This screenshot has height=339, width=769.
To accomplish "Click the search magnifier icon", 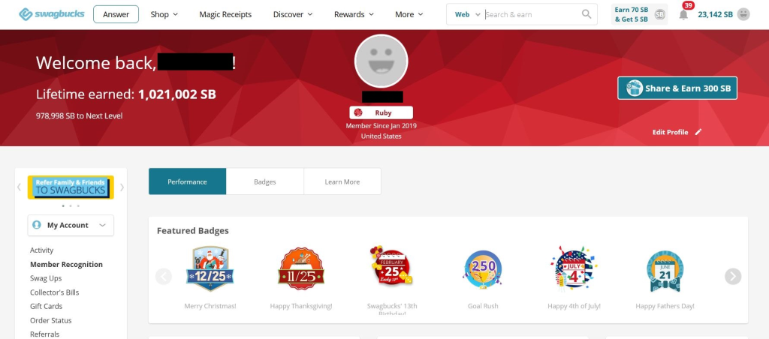I will [586, 14].
